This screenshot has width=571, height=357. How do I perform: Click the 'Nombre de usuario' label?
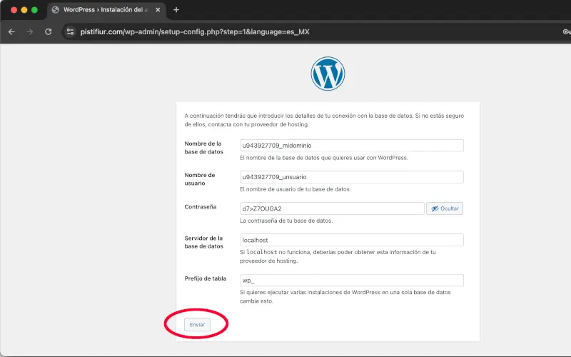[x=200, y=179]
